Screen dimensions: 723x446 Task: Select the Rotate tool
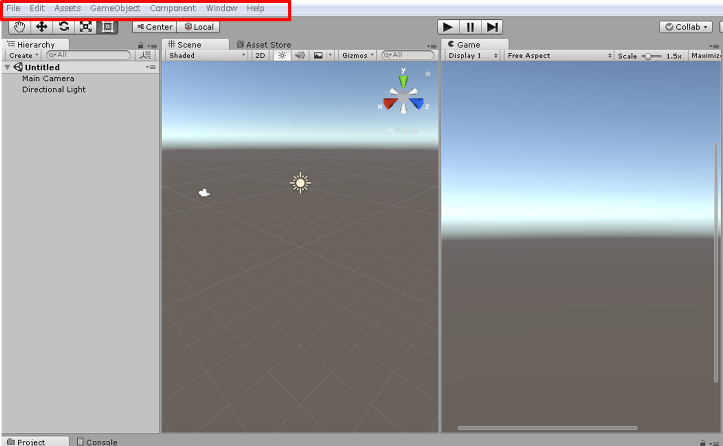tap(64, 27)
